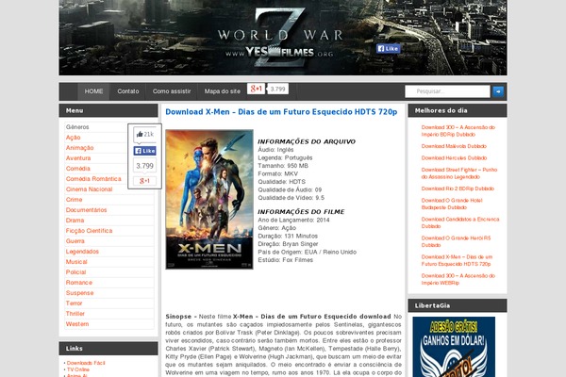Screen dimensions: 566x377
Task: Open Download Hércules Dublado link
Action: 454,158
